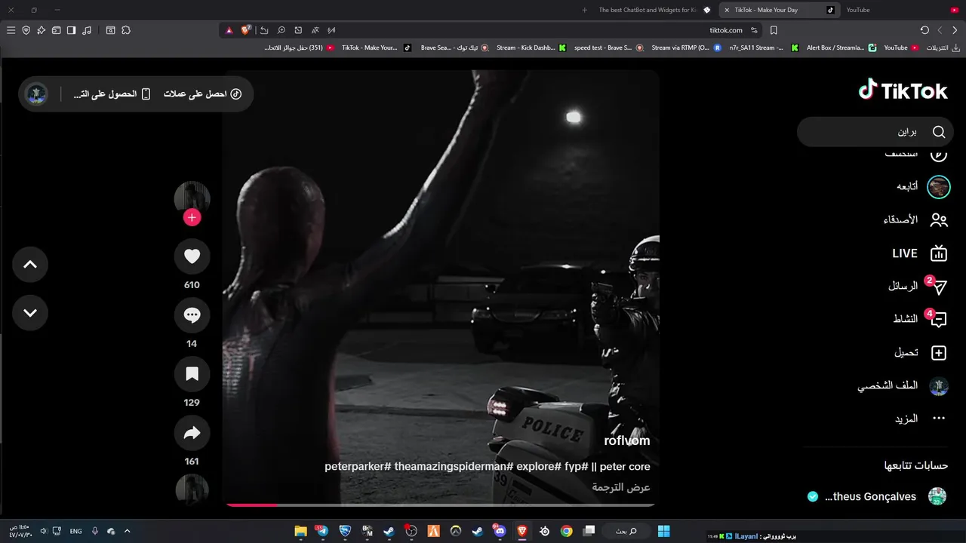Open the Windows Start button
The height and width of the screenshot is (543, 966).
[663, 531]
